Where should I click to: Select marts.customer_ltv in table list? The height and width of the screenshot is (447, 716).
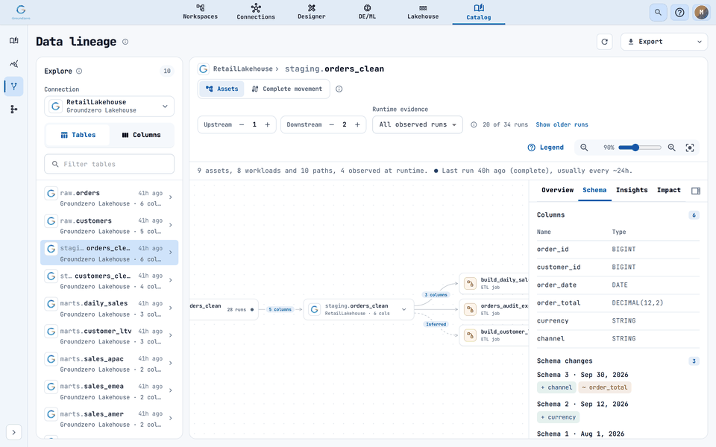coord(109,336)
